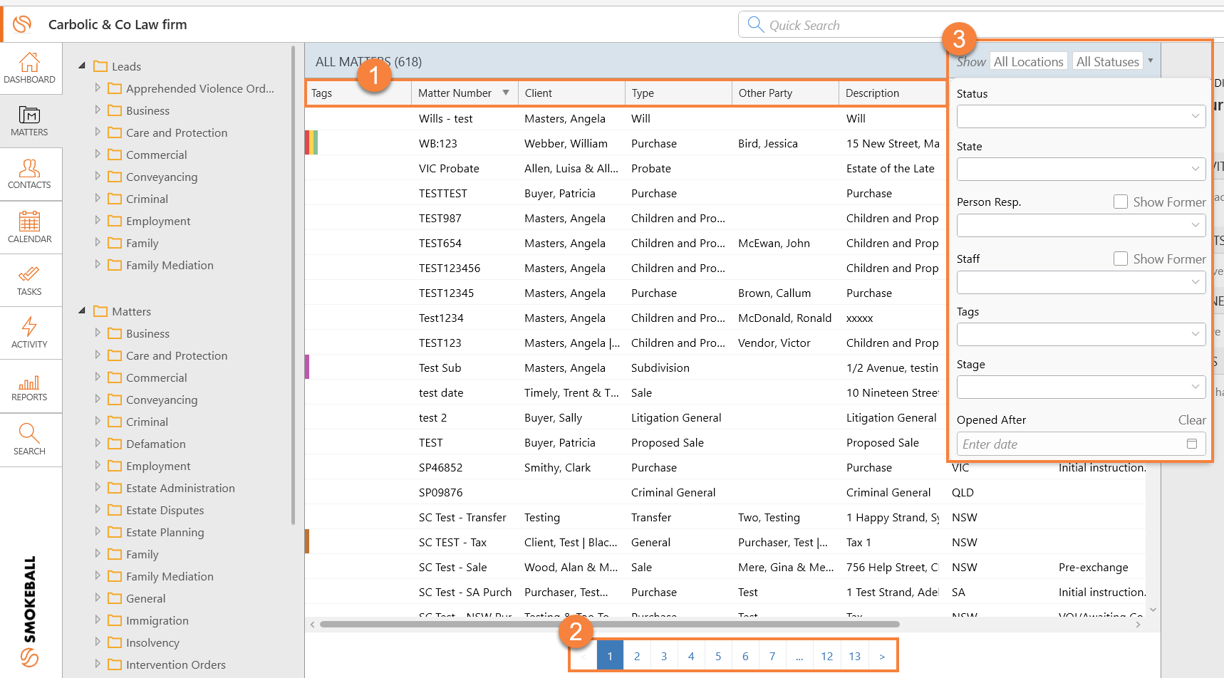Go to next page arrow in pagination
The image size is (1224, 678).
(x=882, y=656)
